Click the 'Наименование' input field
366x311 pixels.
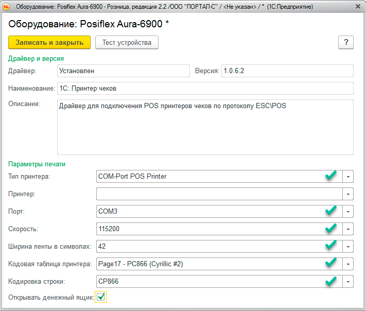pos(204,89)
